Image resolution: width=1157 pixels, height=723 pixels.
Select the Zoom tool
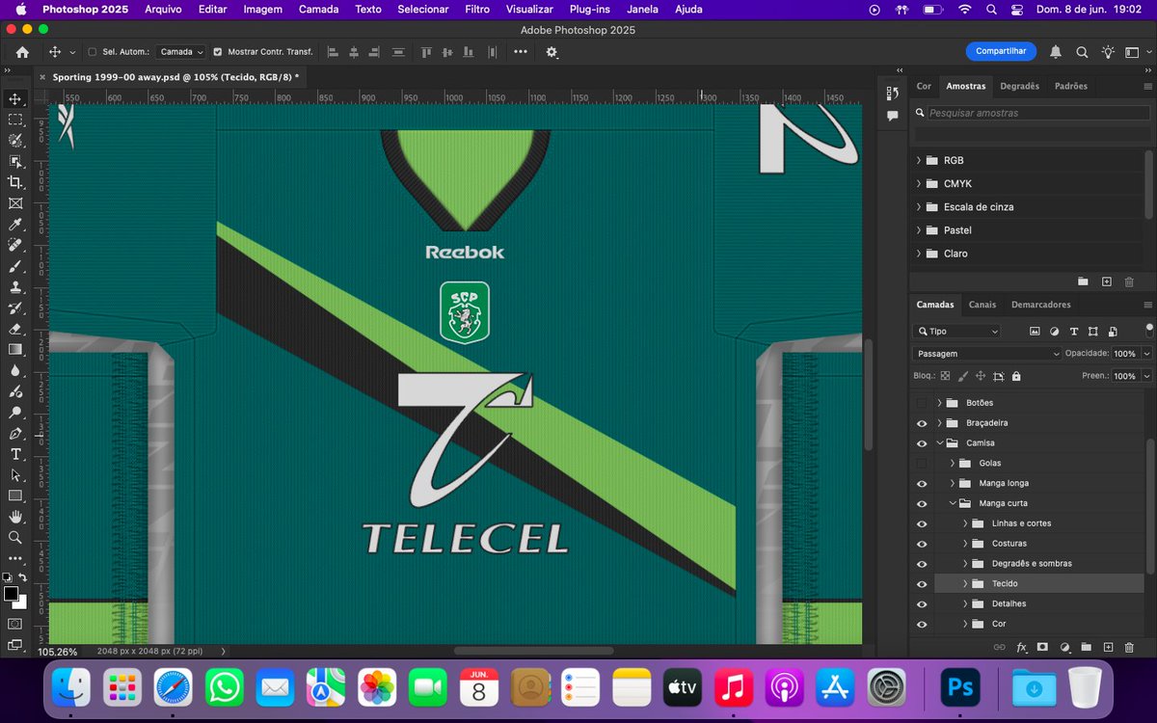15,538
